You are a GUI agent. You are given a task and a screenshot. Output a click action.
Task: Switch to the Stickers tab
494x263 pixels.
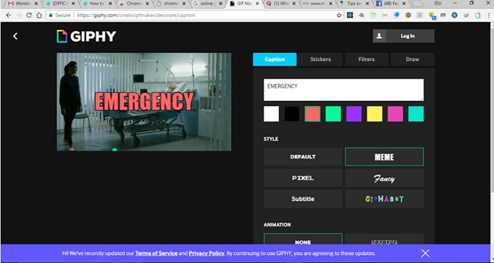point(320,60)
